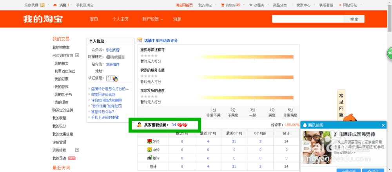Open site navigation 网站导航 menu icon

click(x=340, y=5)
